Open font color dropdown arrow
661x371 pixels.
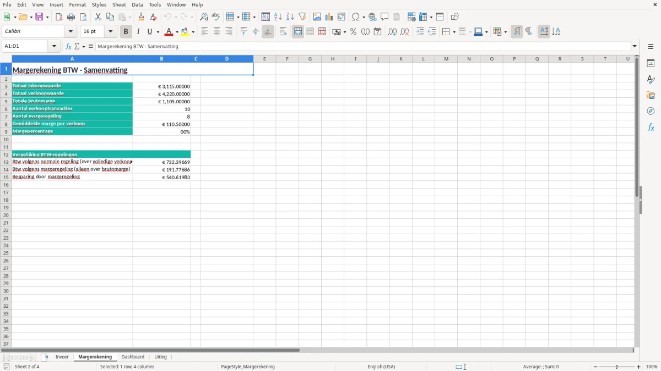pyautogui.click(x=177, y=32)
